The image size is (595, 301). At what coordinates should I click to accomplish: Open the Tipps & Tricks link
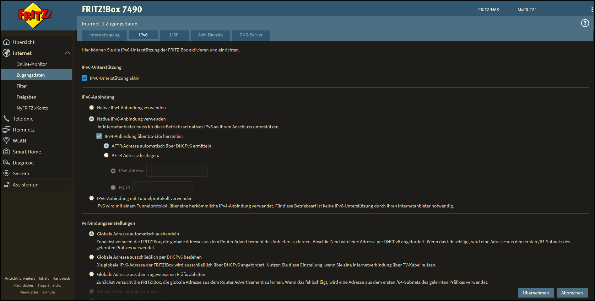(x=49, y=285)
